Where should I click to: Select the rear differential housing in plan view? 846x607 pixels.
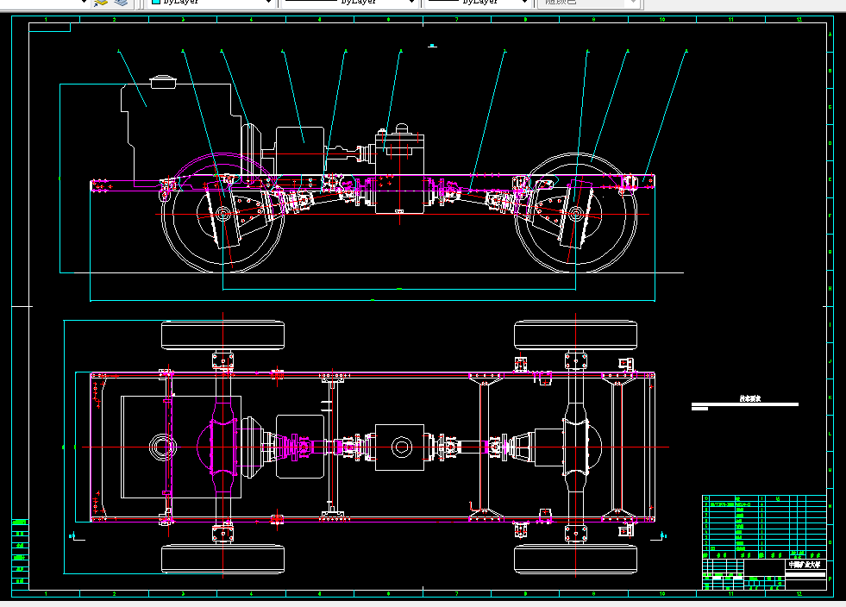pos(575,447)
